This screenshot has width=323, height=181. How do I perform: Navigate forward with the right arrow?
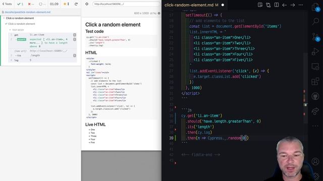[x=293, y=5]
